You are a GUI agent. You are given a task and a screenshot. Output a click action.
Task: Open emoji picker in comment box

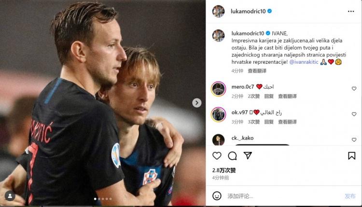click(x=217, y=196)
